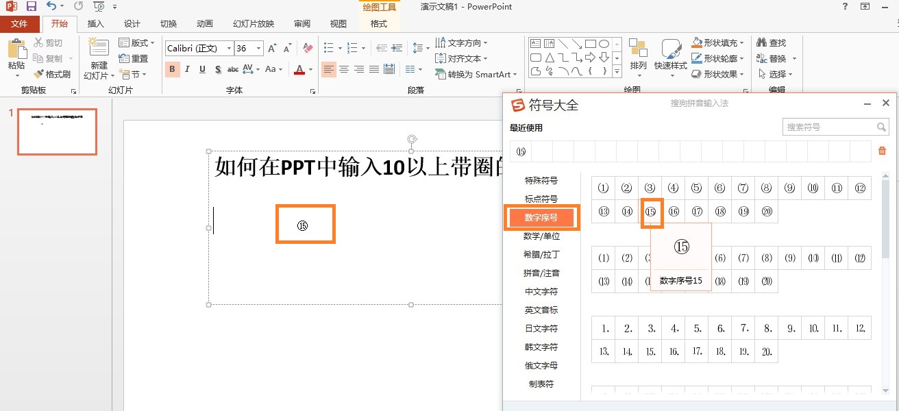899x411 pixels.
Task: Decrease the font size
Action: click(288, 49)
